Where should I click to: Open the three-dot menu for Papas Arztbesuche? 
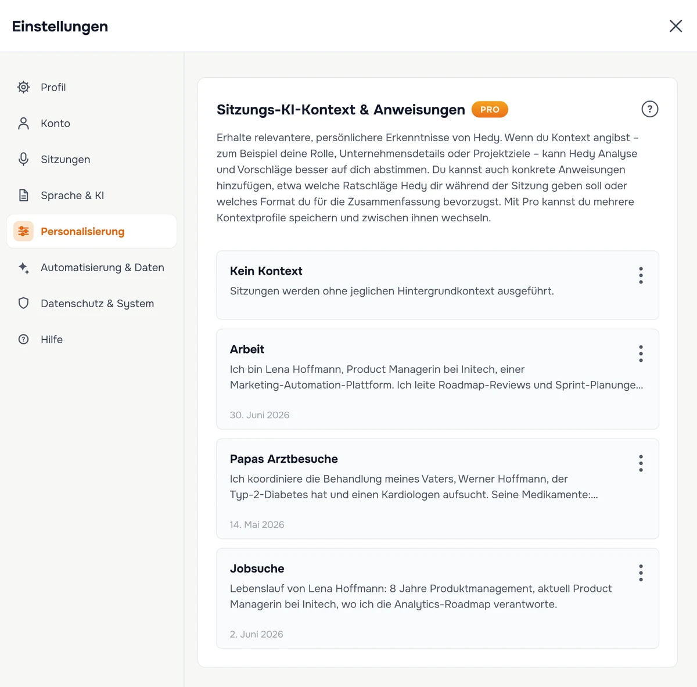click(641, 463)
